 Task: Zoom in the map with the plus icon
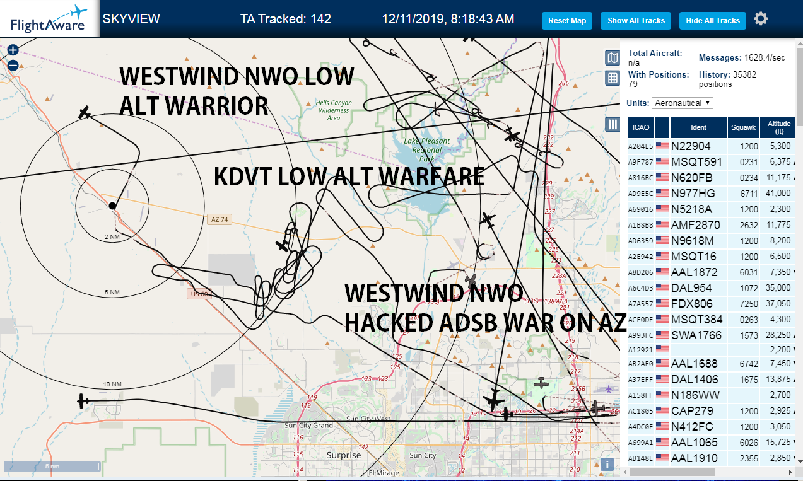(x=13, y=50)
